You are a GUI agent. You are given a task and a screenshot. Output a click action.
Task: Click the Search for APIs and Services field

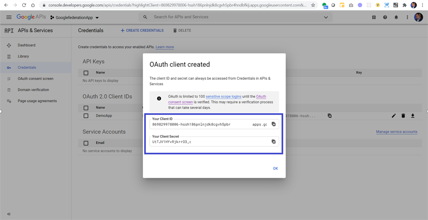[235, 17]
